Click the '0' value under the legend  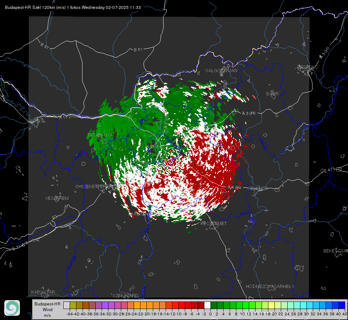210,314
